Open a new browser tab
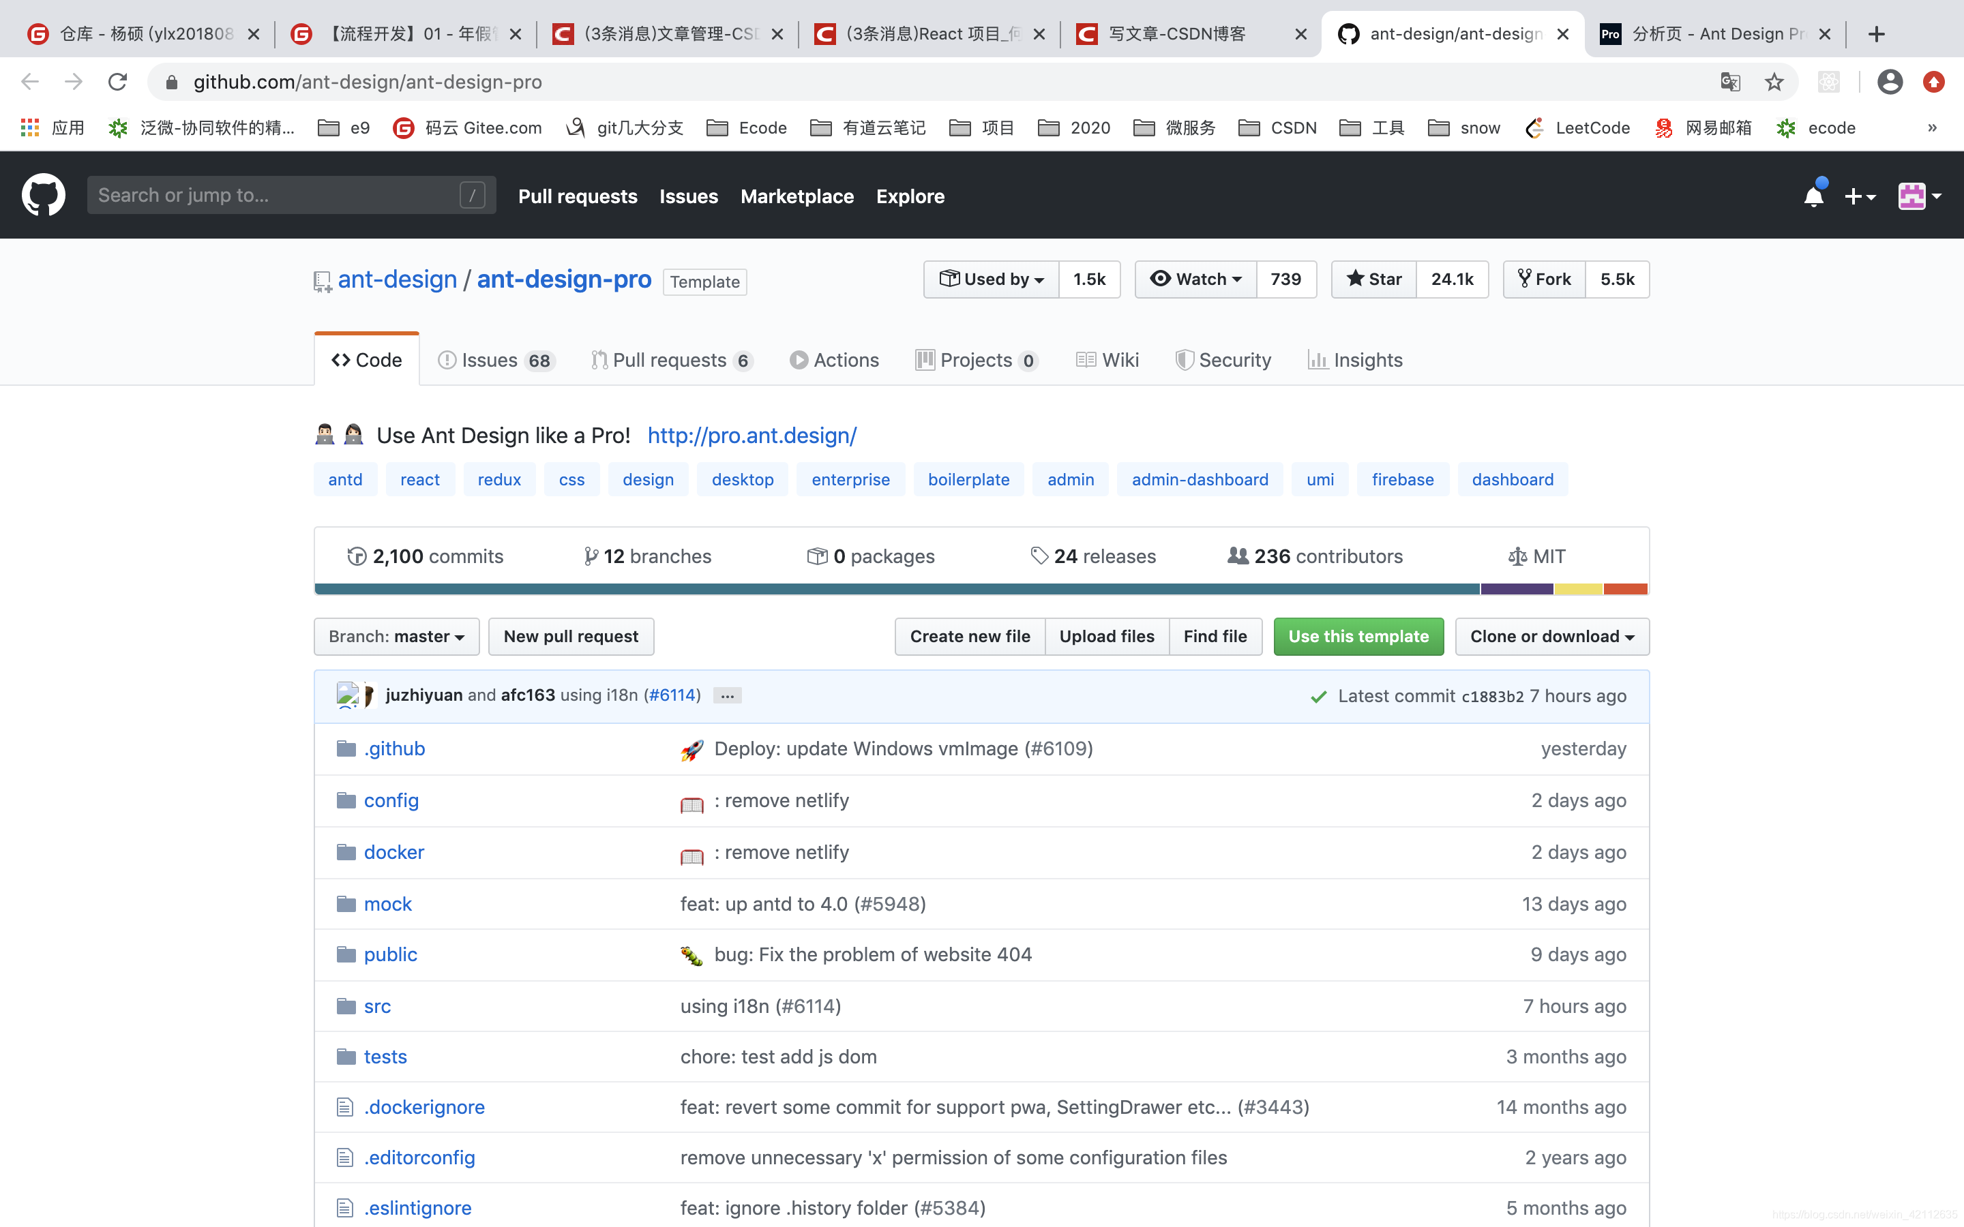This screenshot has width=1964, height=1227. tap(1875, 34)
